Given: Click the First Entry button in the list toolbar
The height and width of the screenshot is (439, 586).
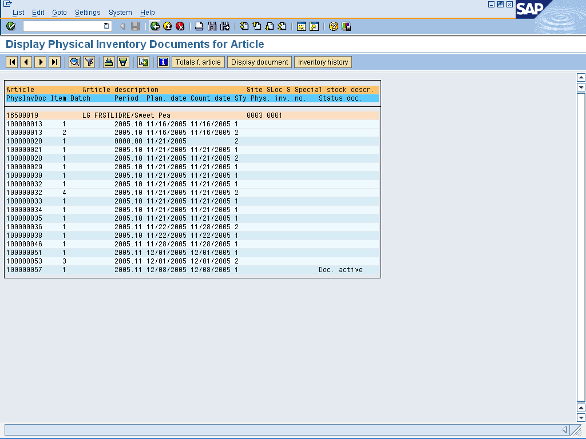Looking at the screenshot, I should pos(12,62).
